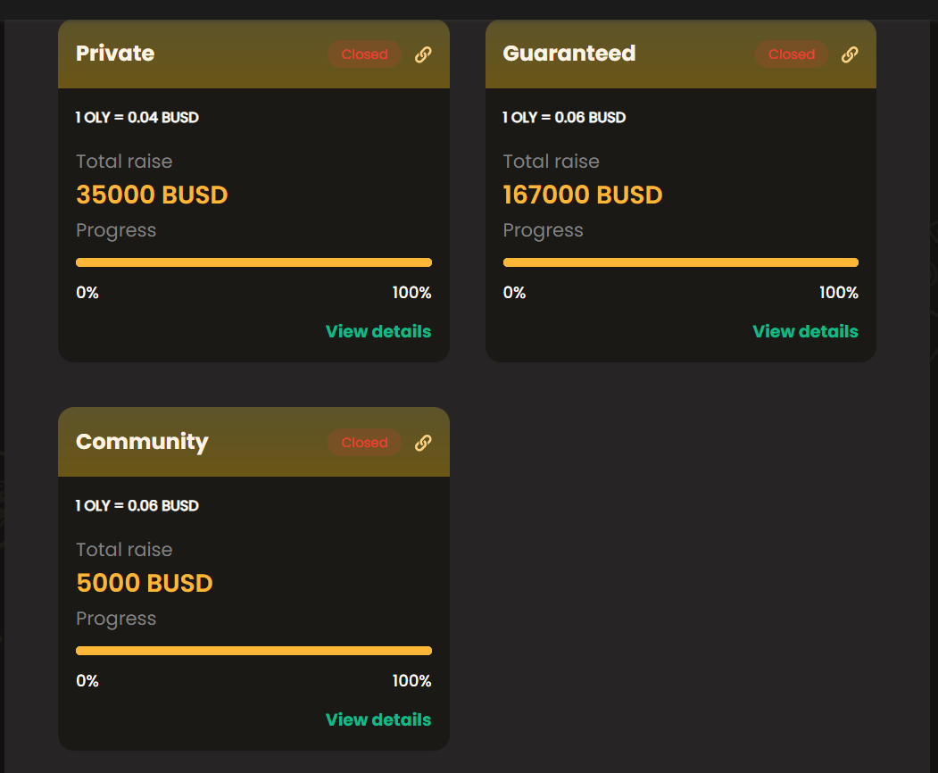
Task: Click the 167000 BUSD total raise
Action: tap(583, 195)
